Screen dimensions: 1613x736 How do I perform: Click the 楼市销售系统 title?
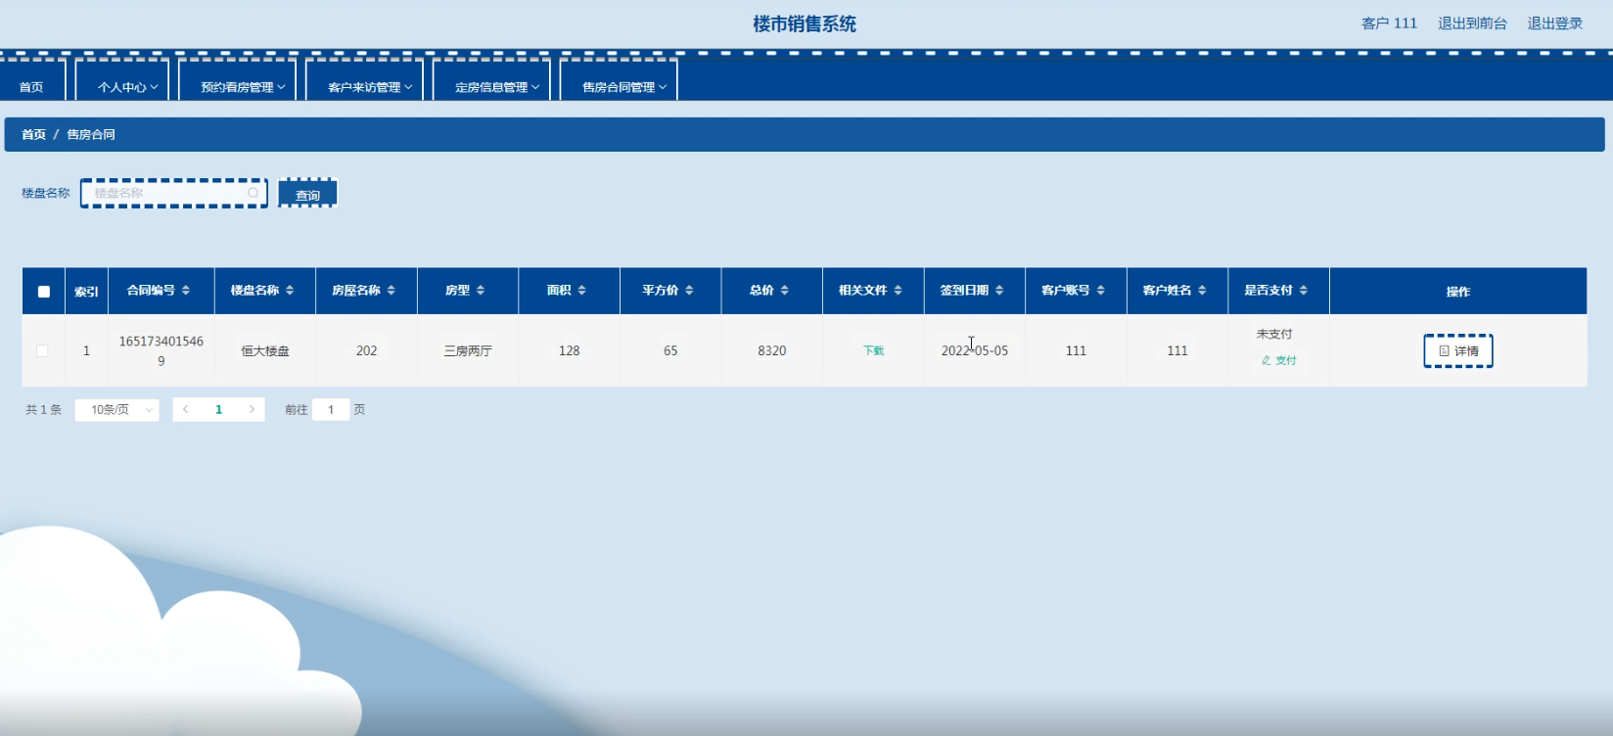coord(805,23)
